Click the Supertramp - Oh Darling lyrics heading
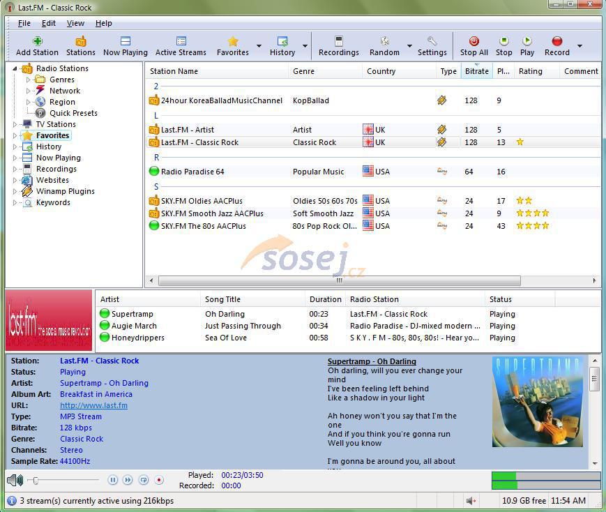 coord(372,361)
